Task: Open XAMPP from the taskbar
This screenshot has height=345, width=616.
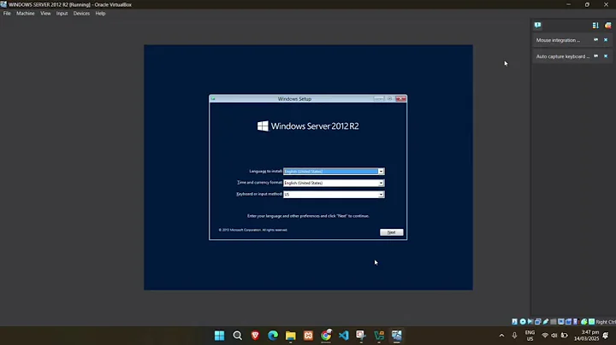Action: (x=308, y=336)
